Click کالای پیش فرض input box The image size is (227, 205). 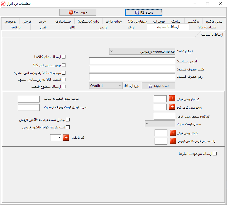(x=161, y=133)
